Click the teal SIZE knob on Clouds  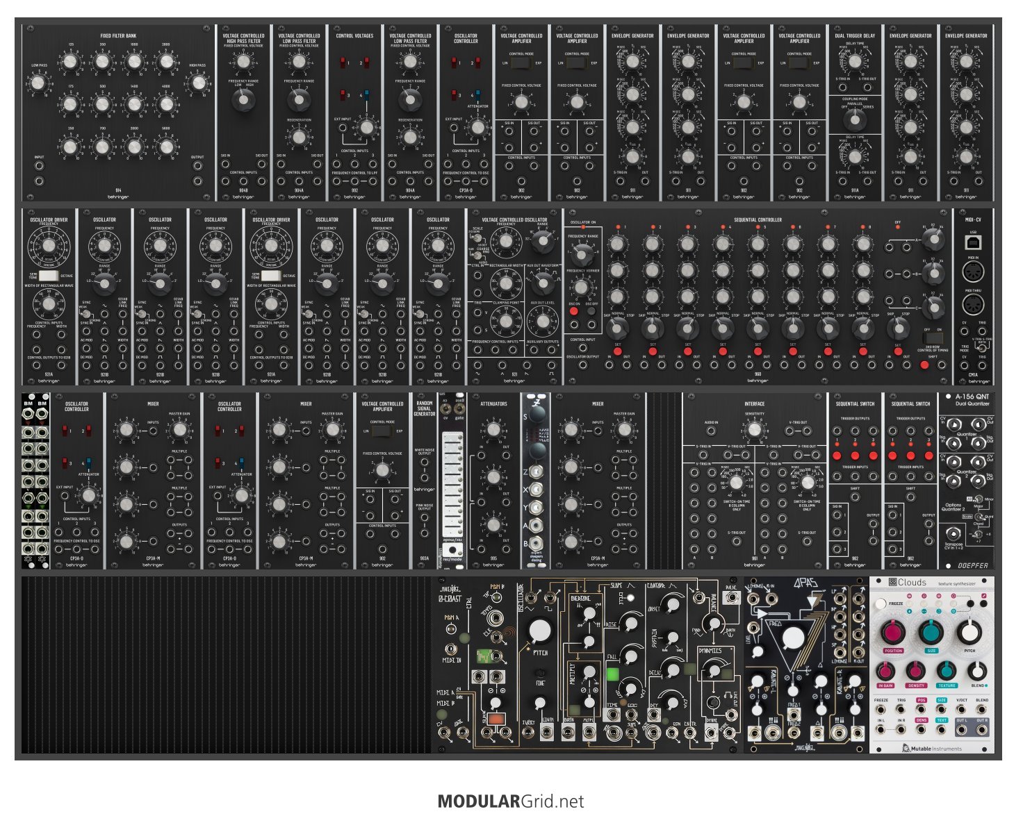tap(931, 633)
